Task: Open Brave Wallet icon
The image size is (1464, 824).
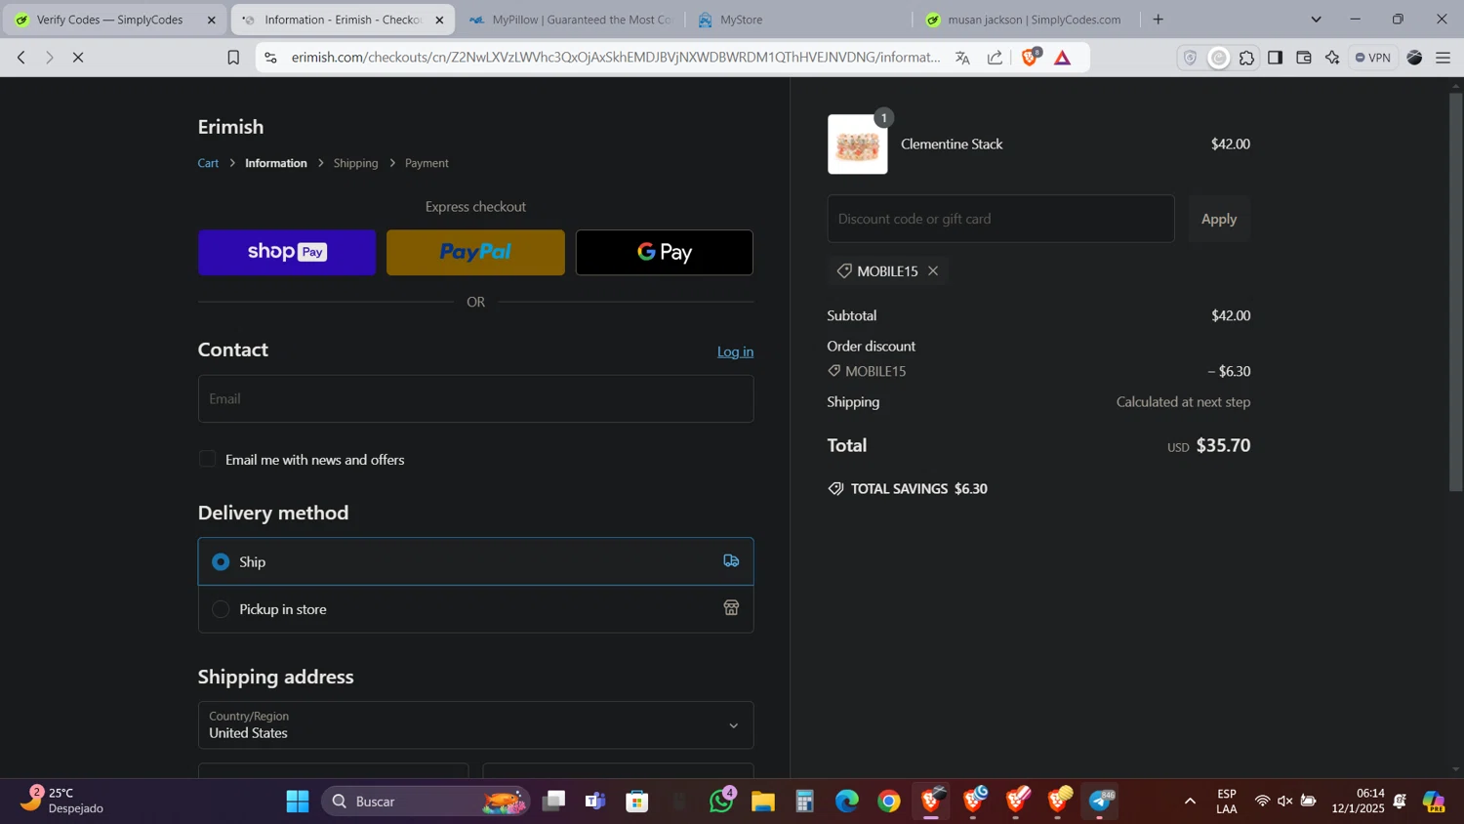Action: pos(1304,58)
